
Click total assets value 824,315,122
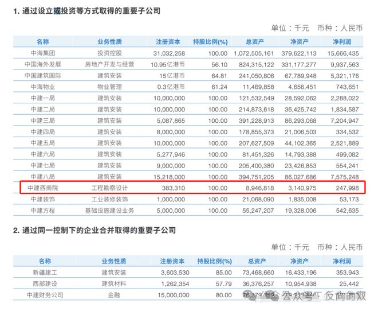coord(257,65)
